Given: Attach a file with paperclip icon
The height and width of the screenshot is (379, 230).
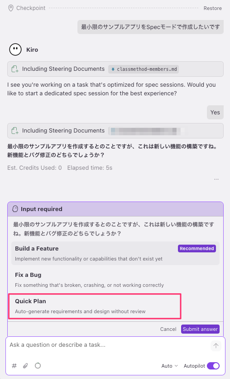Looking at the screenshot, I should tap(25, 366).
